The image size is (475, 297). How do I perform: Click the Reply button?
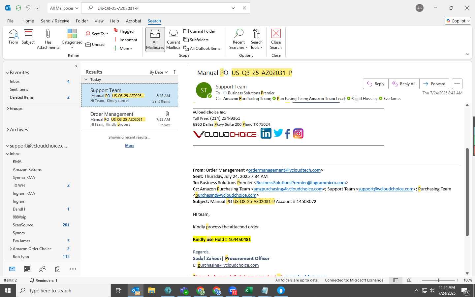coord(376,83)
